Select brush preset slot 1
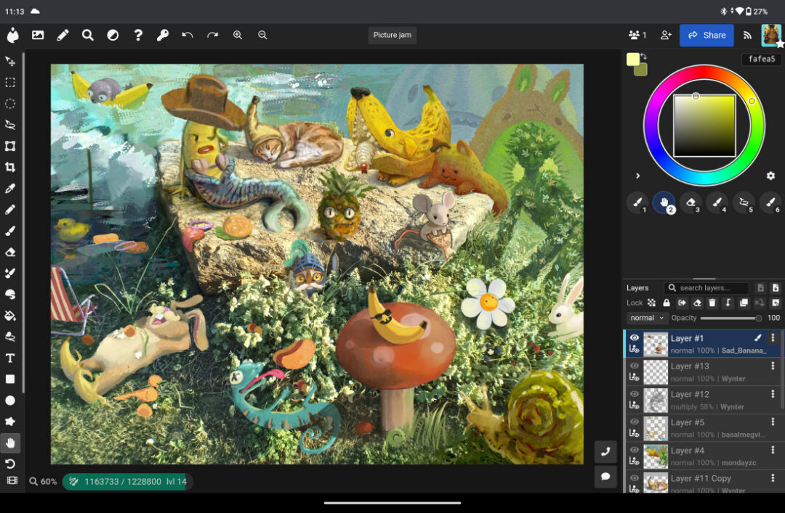The image size is (785, 513). [638, 202]
